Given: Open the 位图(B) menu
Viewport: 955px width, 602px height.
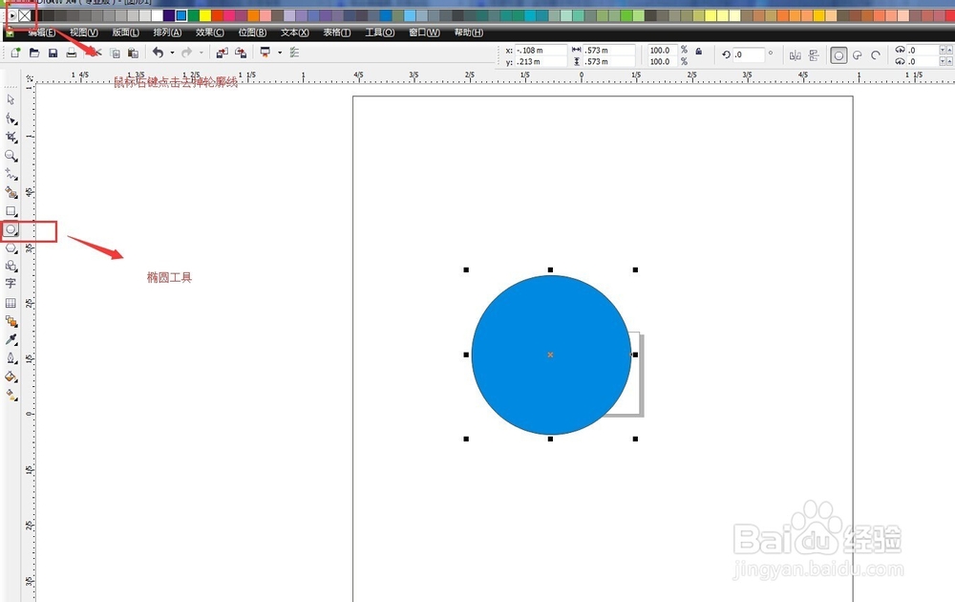Looking at the screenshot, I should tap(252, 32).
